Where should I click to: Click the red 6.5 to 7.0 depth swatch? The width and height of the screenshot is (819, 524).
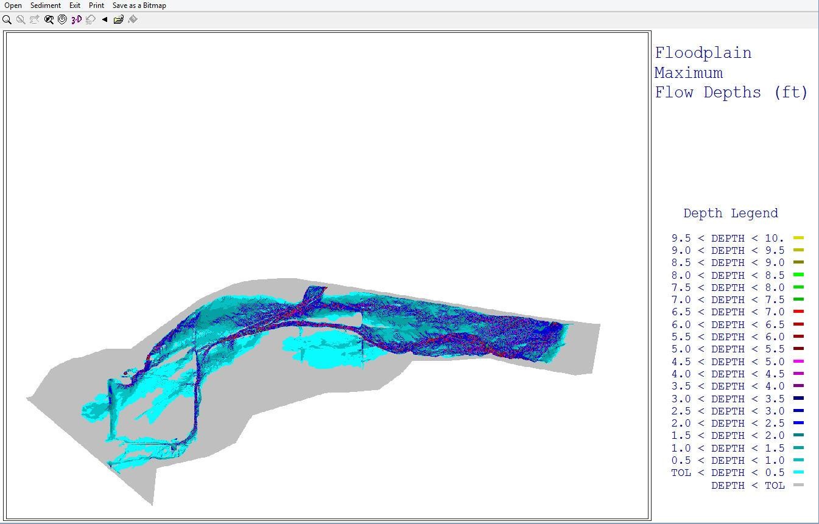point(798,312)
